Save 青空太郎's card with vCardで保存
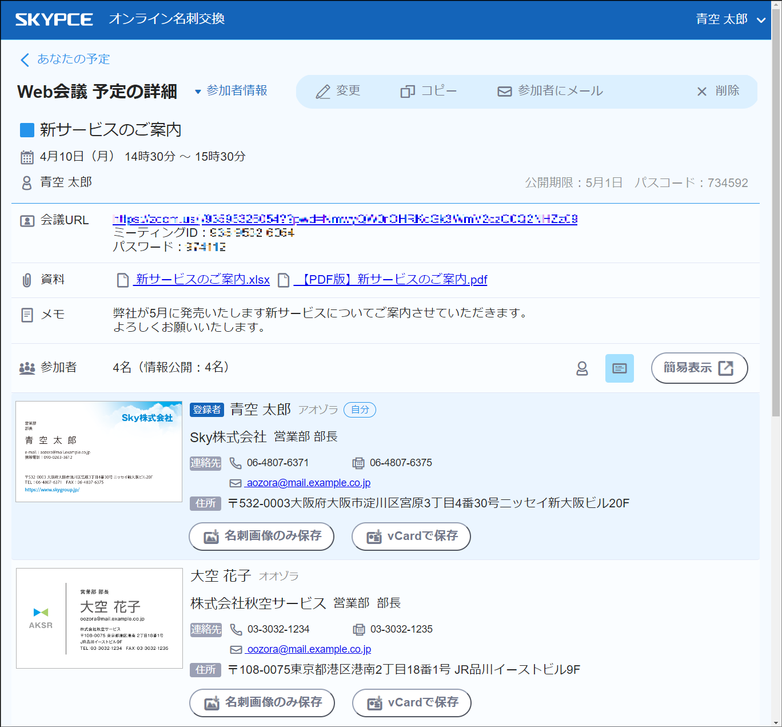 (410, 537)
